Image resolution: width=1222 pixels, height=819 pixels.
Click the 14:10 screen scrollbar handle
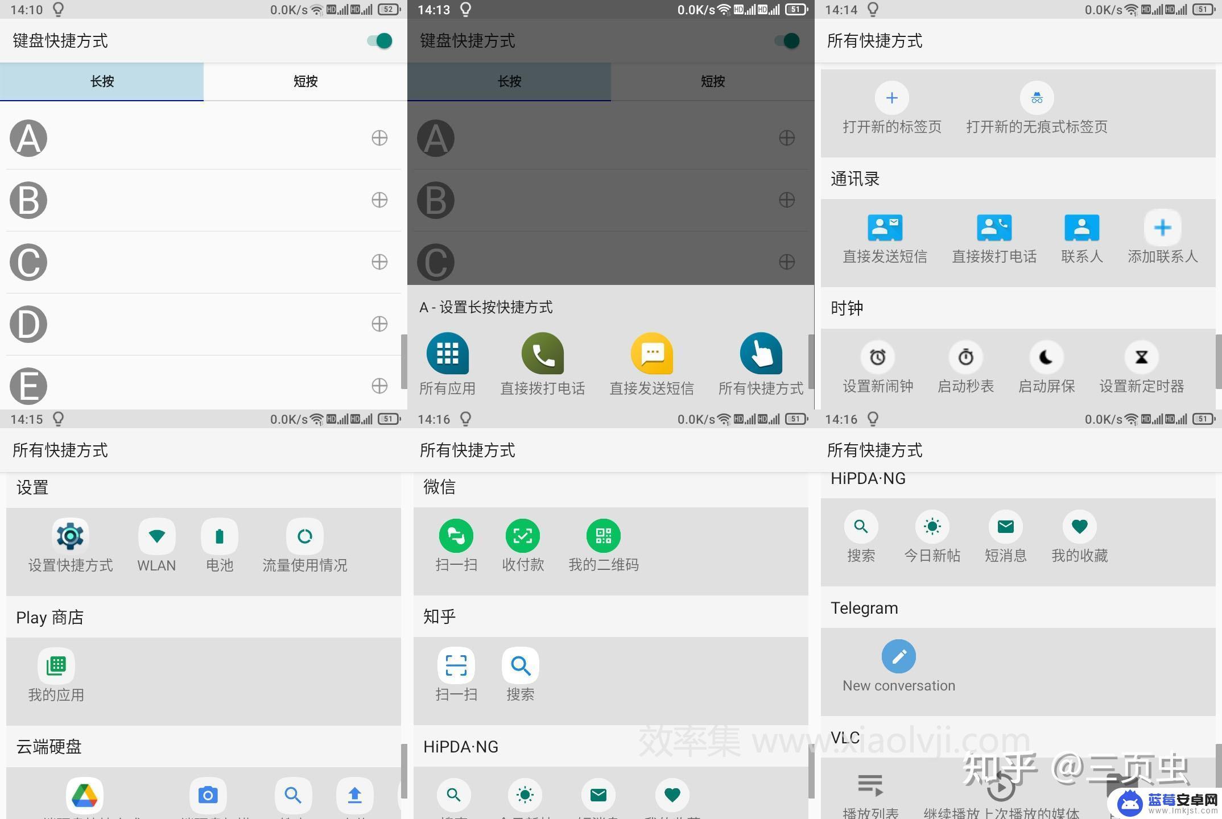(404, 361)
